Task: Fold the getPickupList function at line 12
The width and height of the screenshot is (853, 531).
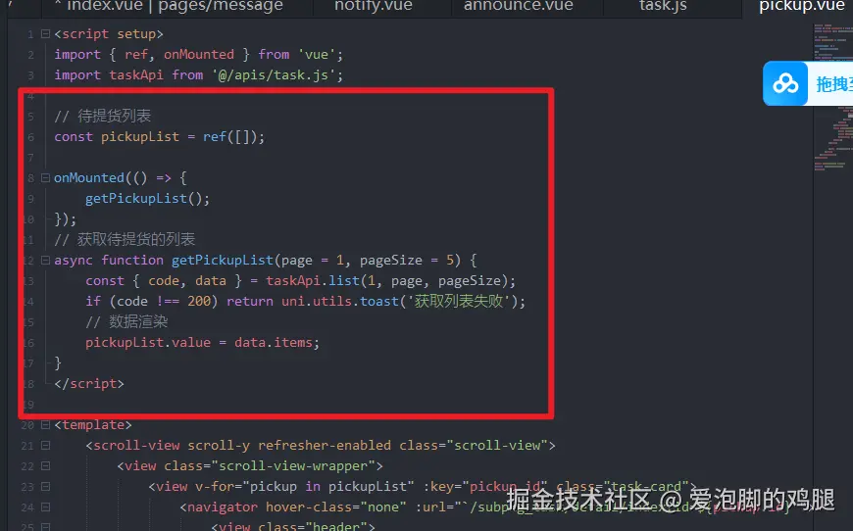Action: [46, 260]
